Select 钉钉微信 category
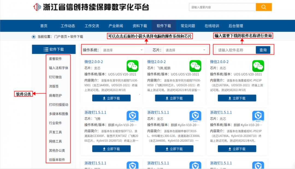The width and height of the screenshot is (295, 169). pyautogui.click(x=55, y=77)
